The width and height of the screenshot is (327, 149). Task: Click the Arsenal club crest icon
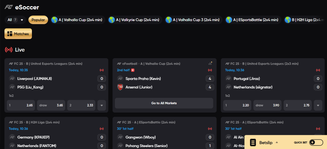[x=120, y=87]
